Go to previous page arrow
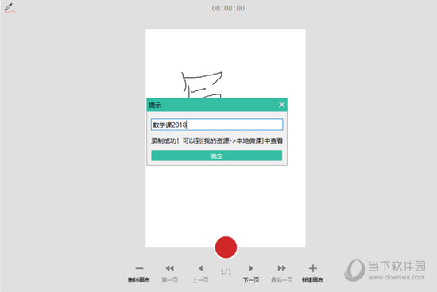Viewport: 437px width, 292px height. [200, 268]
